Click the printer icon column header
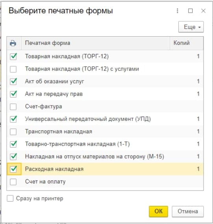Screen dimensions: 213x224 click(x=13, y=43)
